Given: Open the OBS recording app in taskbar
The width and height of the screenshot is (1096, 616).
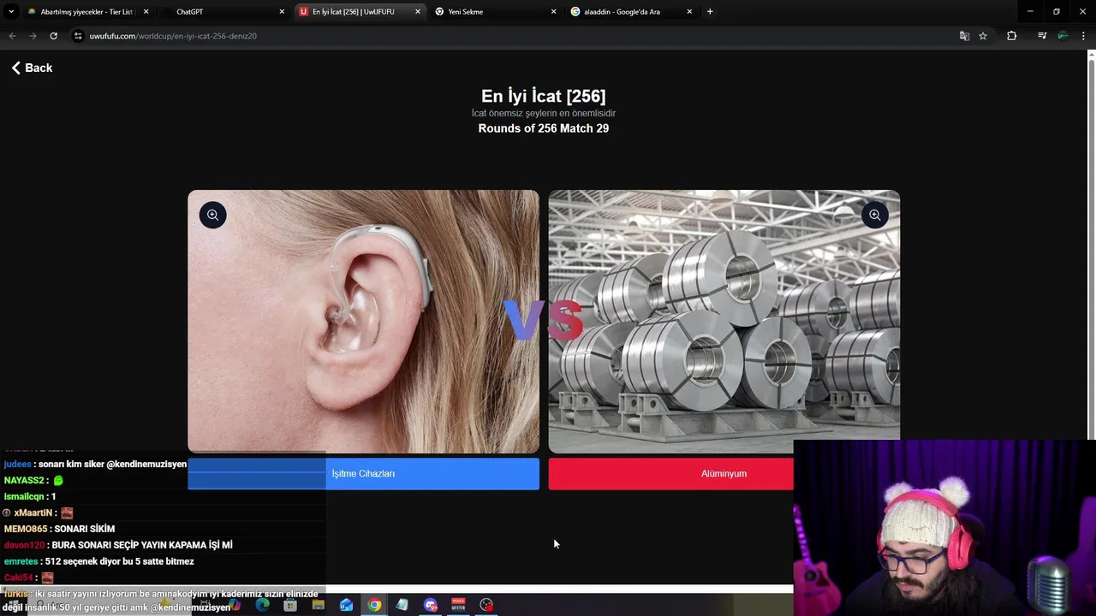Looking at the screenshot, I should pos(486,605).
